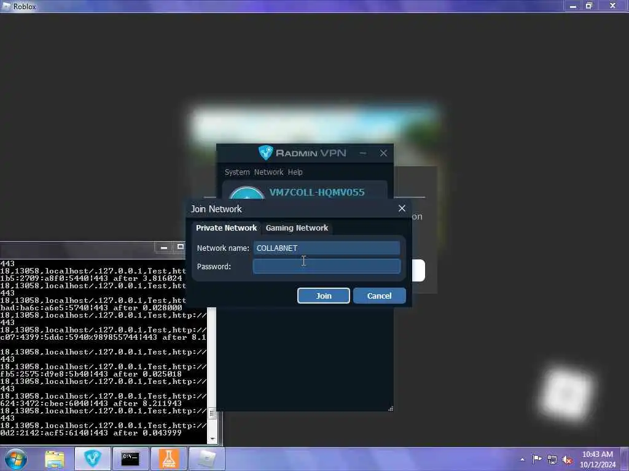
Task: Click the clock showing 10:43 AM
Action: [x=597, y=454]
